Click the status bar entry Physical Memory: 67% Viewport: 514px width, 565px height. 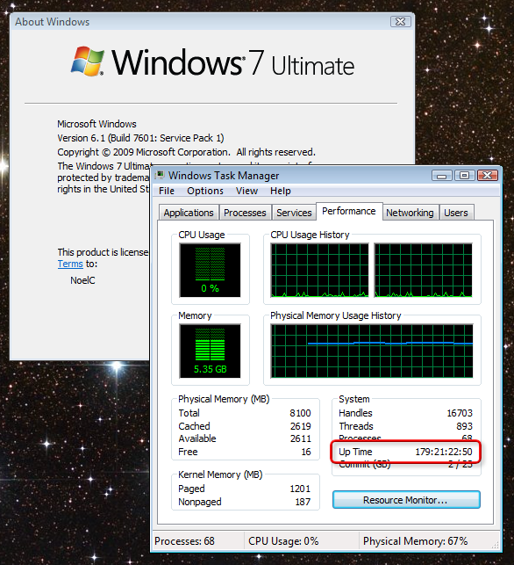415,541
